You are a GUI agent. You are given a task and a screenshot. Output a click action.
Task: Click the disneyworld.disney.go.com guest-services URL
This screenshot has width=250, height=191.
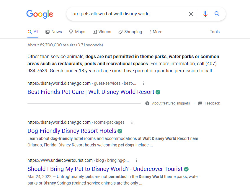(x=82, y=83)
